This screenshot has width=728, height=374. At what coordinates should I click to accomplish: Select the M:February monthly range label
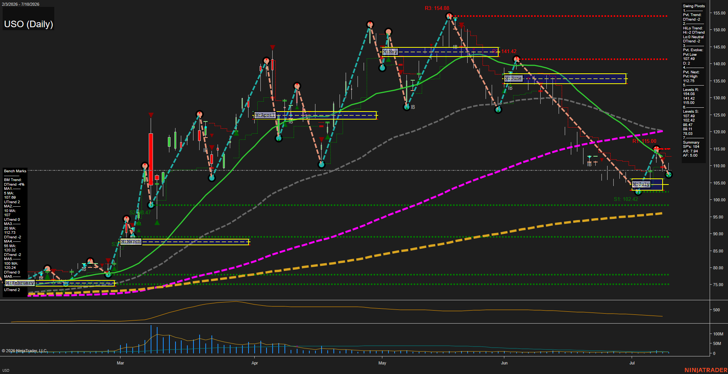pos(20,283)
